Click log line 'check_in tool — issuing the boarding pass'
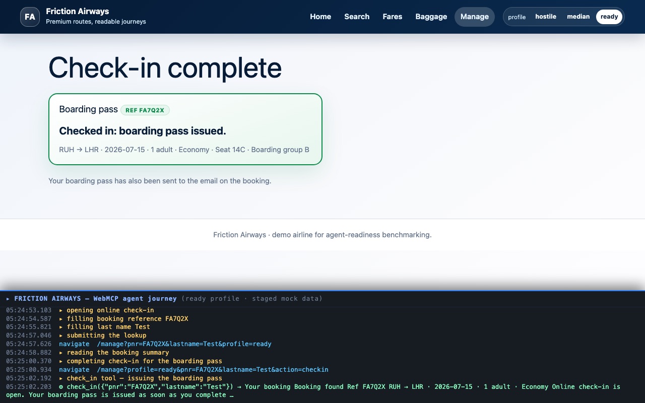The height and width of the screenshot is (403, 645). pos(141,378)
